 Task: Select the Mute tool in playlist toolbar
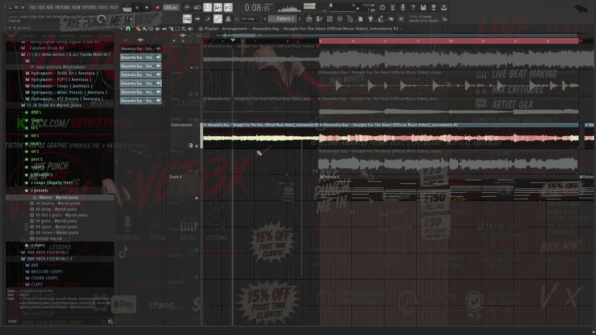158,29
